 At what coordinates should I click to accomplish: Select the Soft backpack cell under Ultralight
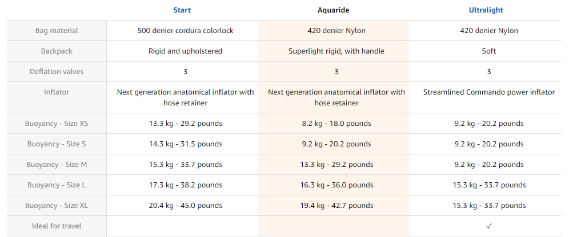489,51
